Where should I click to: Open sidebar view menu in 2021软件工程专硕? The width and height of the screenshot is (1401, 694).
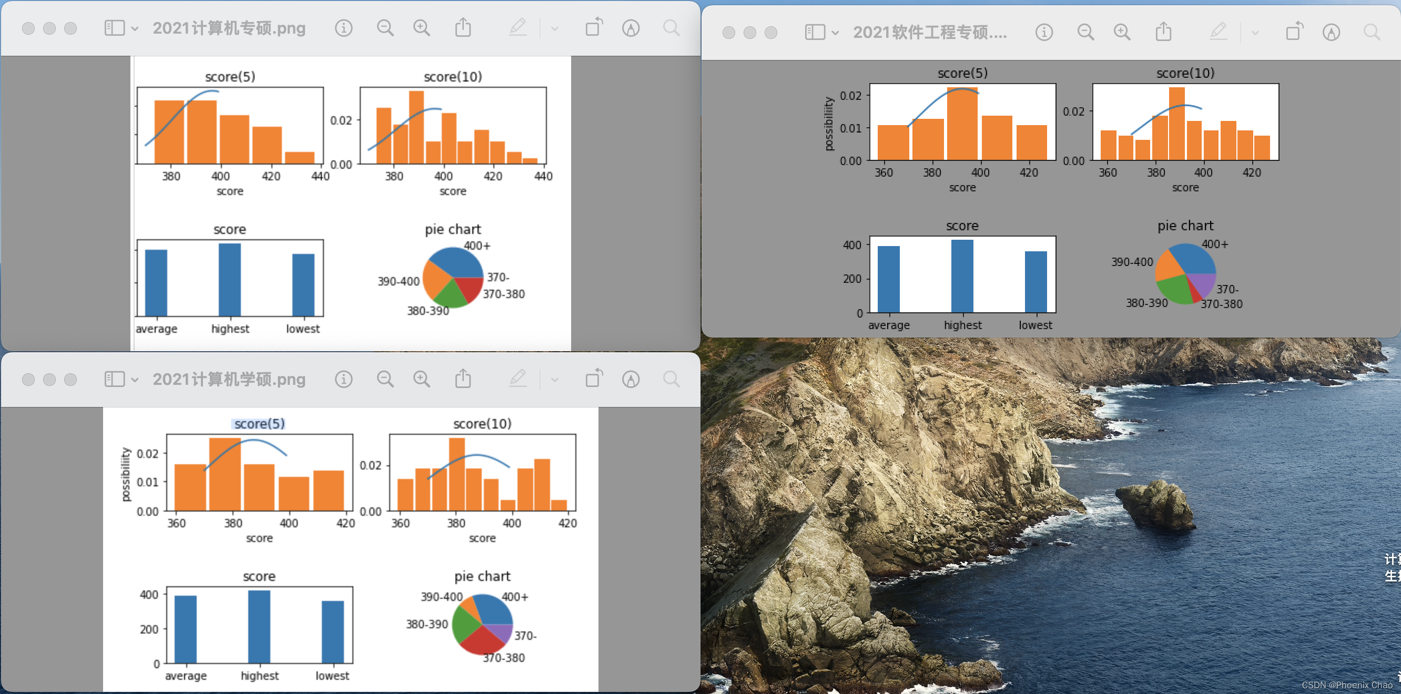[835, 33]
